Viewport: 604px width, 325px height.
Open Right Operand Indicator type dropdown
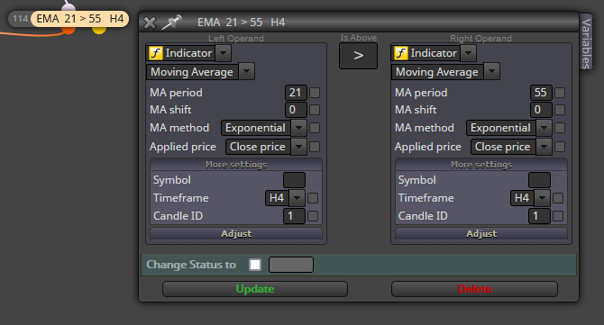click(x=468, y=53)
